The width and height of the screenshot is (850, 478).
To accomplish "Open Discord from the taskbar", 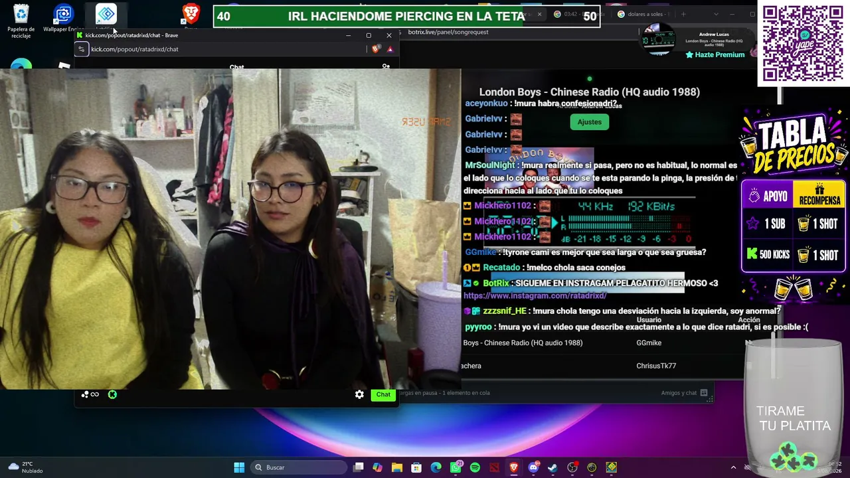I will point(533,467).
